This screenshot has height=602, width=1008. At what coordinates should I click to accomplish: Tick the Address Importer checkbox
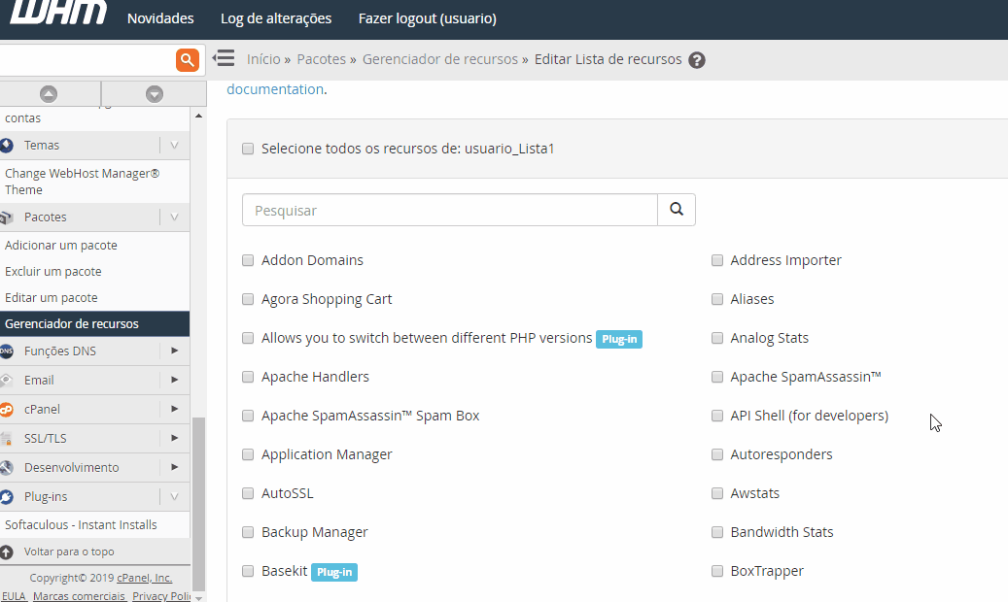716,260
